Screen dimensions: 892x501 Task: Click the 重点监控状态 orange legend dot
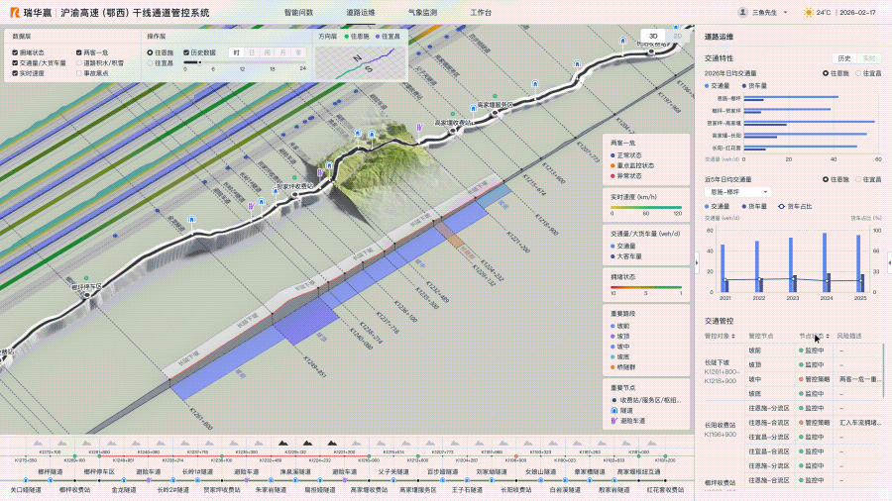click(x=613, y=166)
